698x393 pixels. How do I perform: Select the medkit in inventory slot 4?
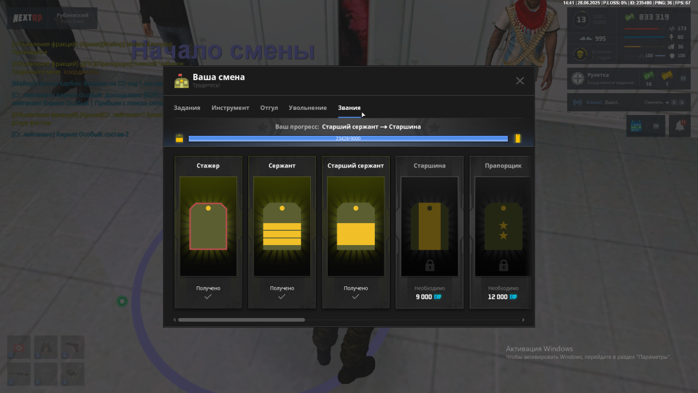19,348
